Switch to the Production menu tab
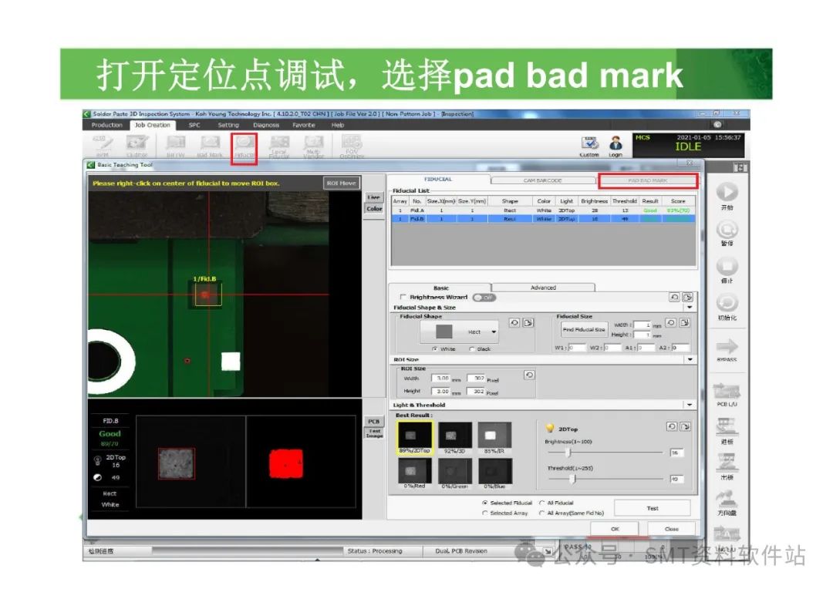Screen dimensions: 833x589 pyautogui.click(x=106, y=126)
